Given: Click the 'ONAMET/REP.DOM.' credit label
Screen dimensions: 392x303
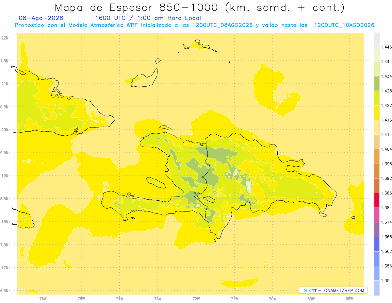Looking at the screenshot, I should (345, 290).
